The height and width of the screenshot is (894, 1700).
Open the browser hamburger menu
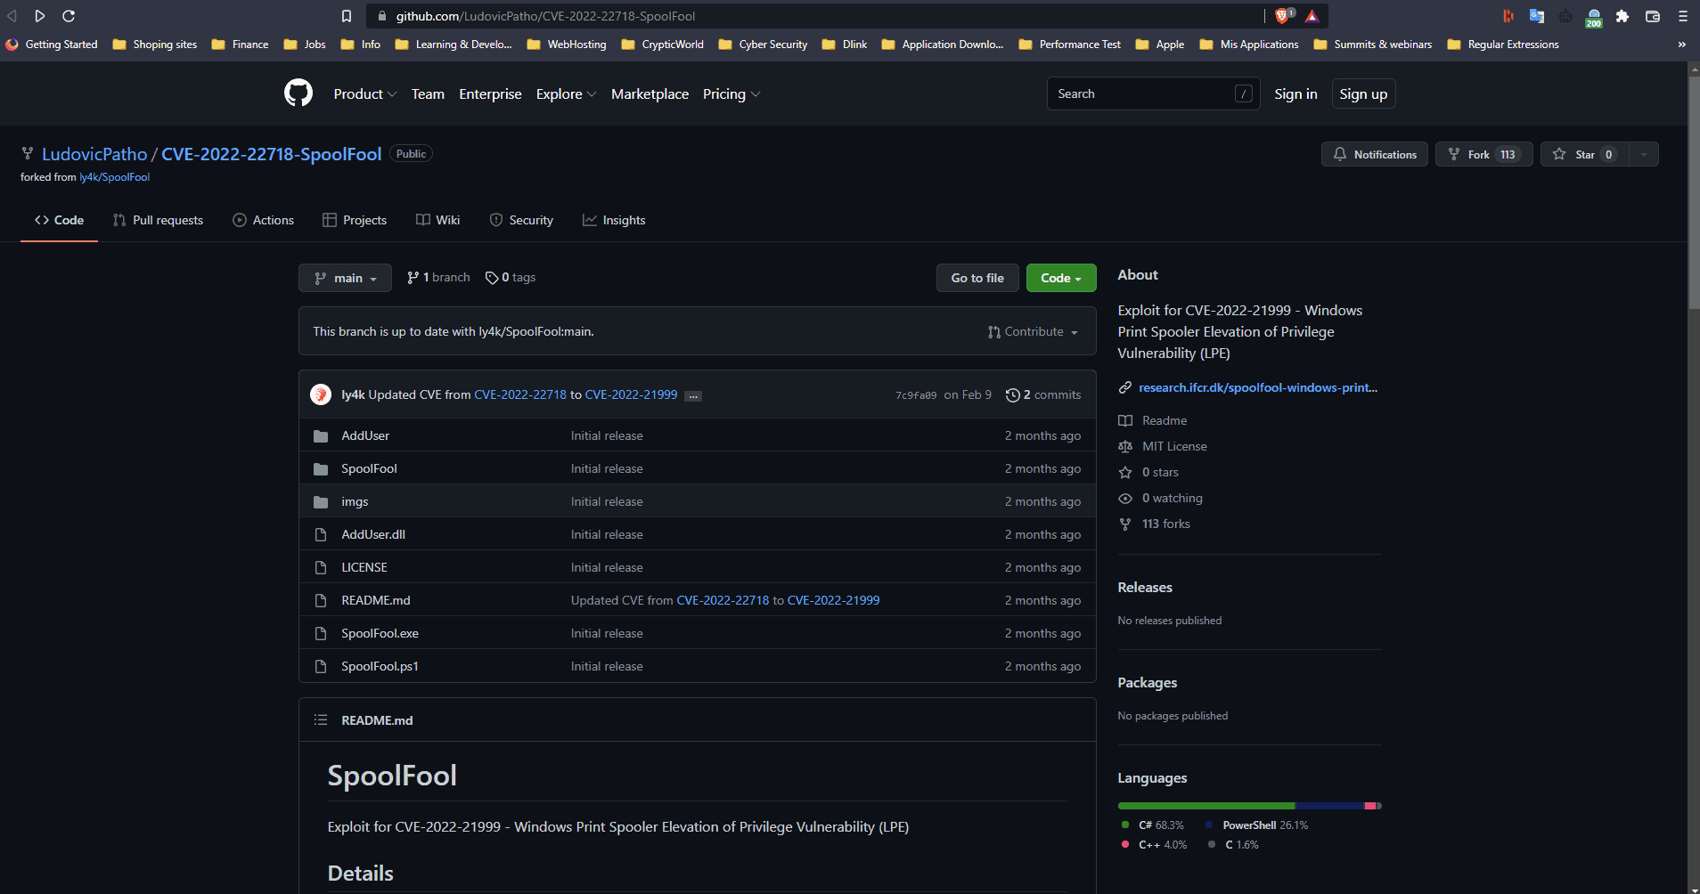(1682, 16)
